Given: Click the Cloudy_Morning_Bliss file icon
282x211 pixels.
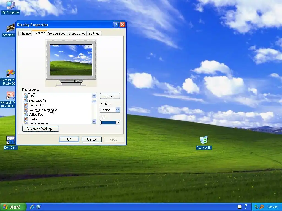Looking at the screenshot, I should coord(26,110).
